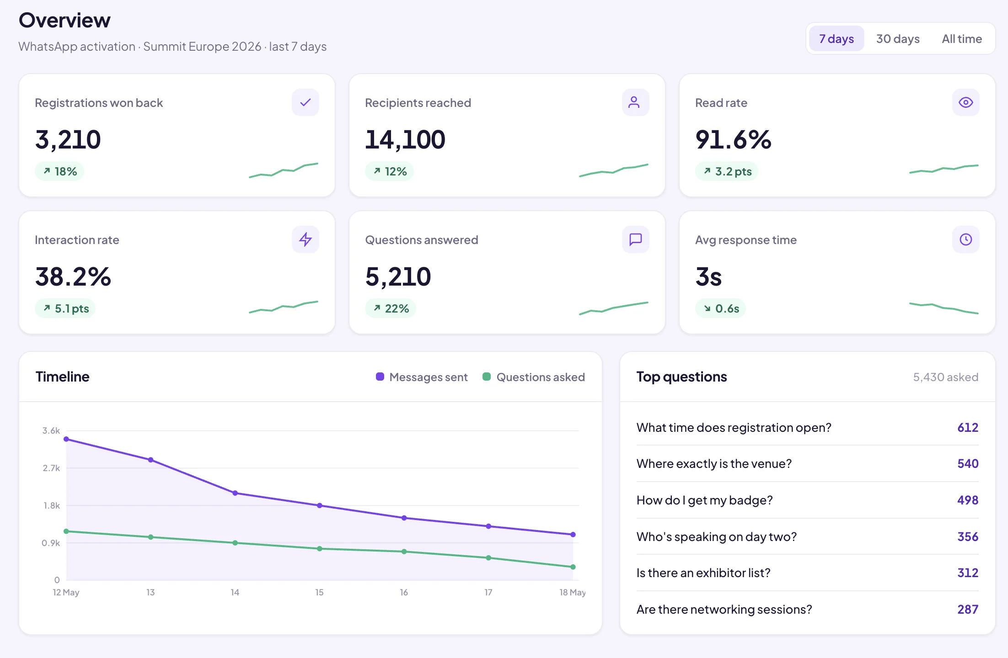The height and width of the screenshot is (658, 1008).
Task: Open 'Where exactly is the venue?' question
Action: pos(807,463)
